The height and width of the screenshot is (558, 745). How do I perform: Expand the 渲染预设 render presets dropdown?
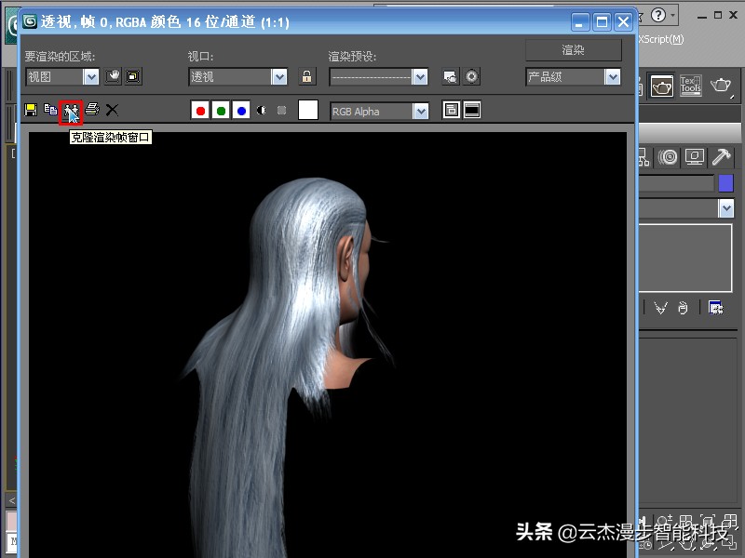[x=419, y=77]
